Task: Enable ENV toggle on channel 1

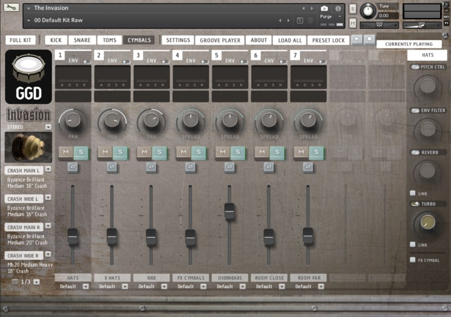Action: pyautogui.click(x=86, y=62)
